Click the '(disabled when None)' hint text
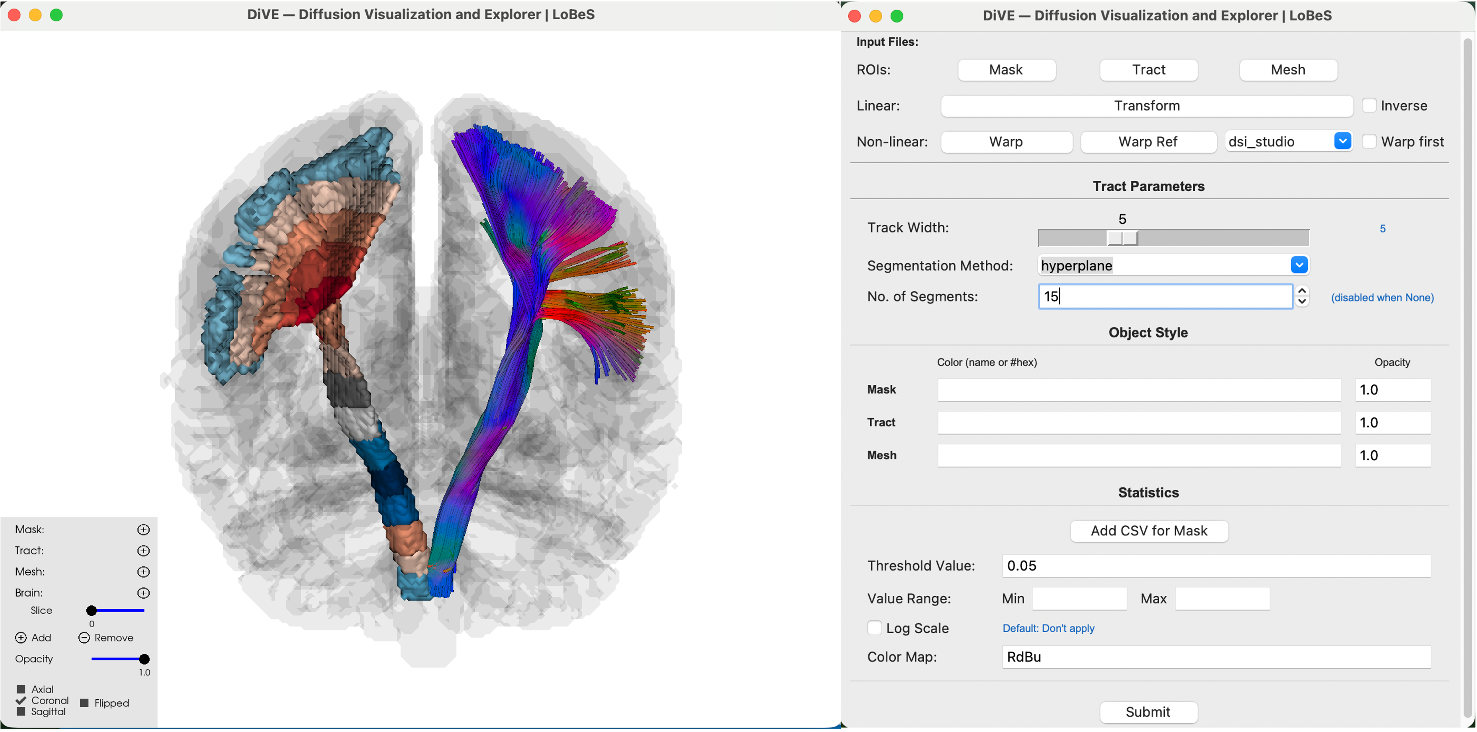The height and width of the screenshot is (732, 1477). tap(1382, 298)
